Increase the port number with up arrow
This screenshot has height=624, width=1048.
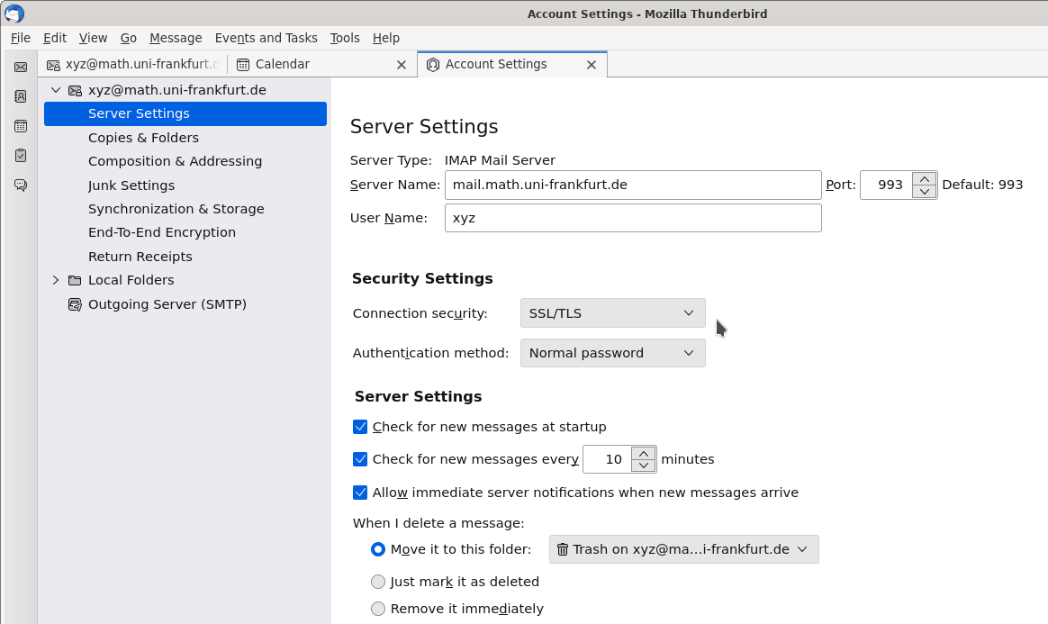(924, 178)
